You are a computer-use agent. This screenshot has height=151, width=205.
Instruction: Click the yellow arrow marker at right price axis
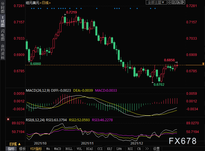(203, 64)
